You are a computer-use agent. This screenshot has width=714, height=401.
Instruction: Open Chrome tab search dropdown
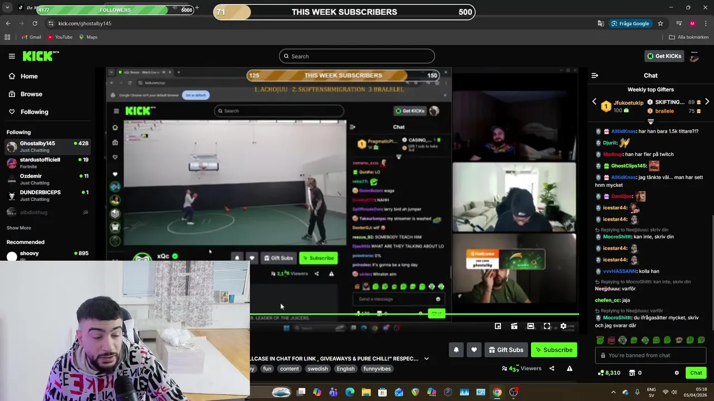click(7, 8)
